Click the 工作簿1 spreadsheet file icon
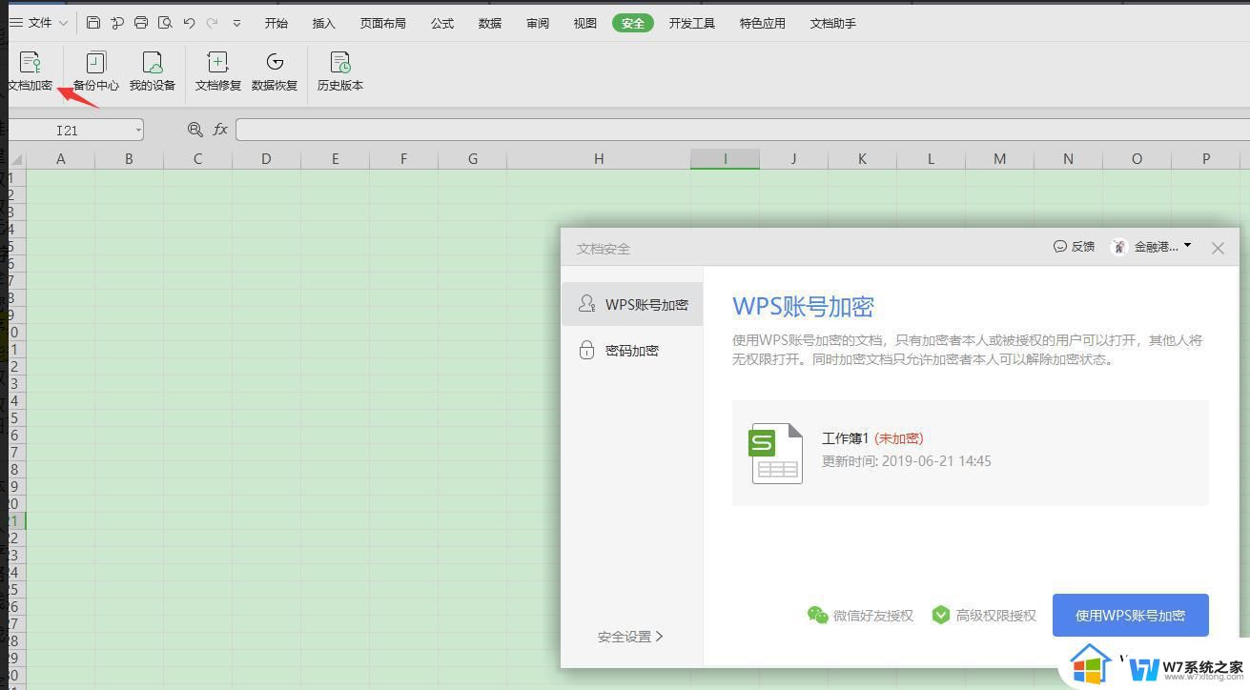The width and height of the screenshot is (1250, 690). 777,454
